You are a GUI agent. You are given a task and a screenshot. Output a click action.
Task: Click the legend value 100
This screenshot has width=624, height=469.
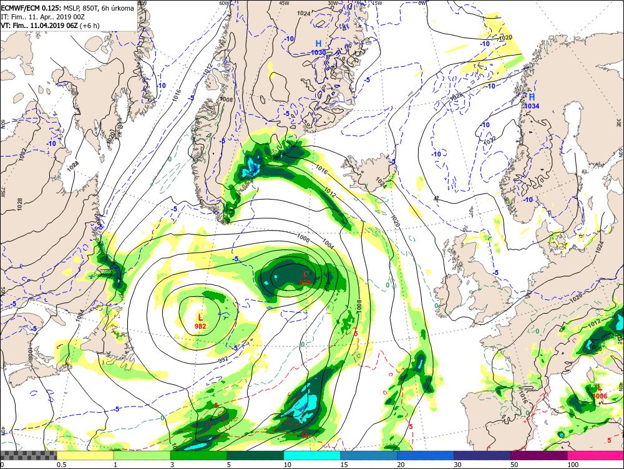[573, 465]
